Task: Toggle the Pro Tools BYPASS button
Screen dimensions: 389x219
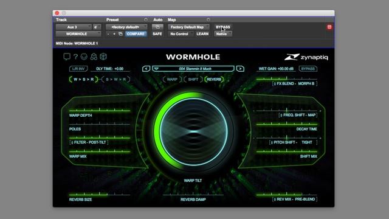Action: [x=223, y=27]
